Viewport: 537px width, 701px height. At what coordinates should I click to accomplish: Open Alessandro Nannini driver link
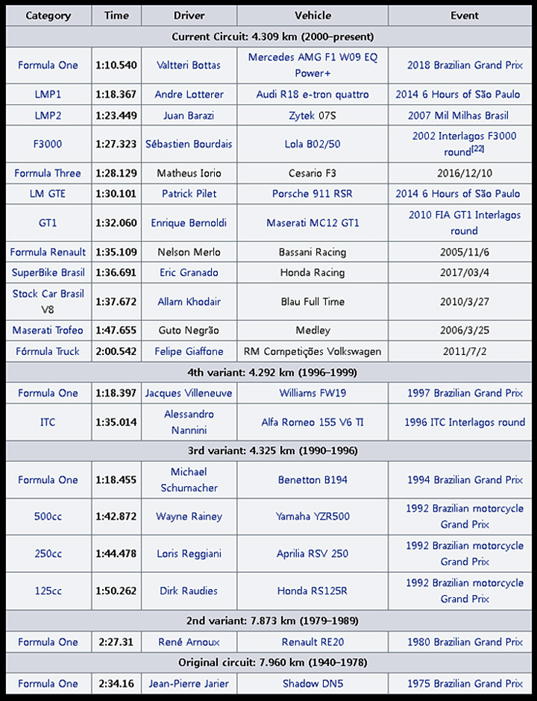189,422
